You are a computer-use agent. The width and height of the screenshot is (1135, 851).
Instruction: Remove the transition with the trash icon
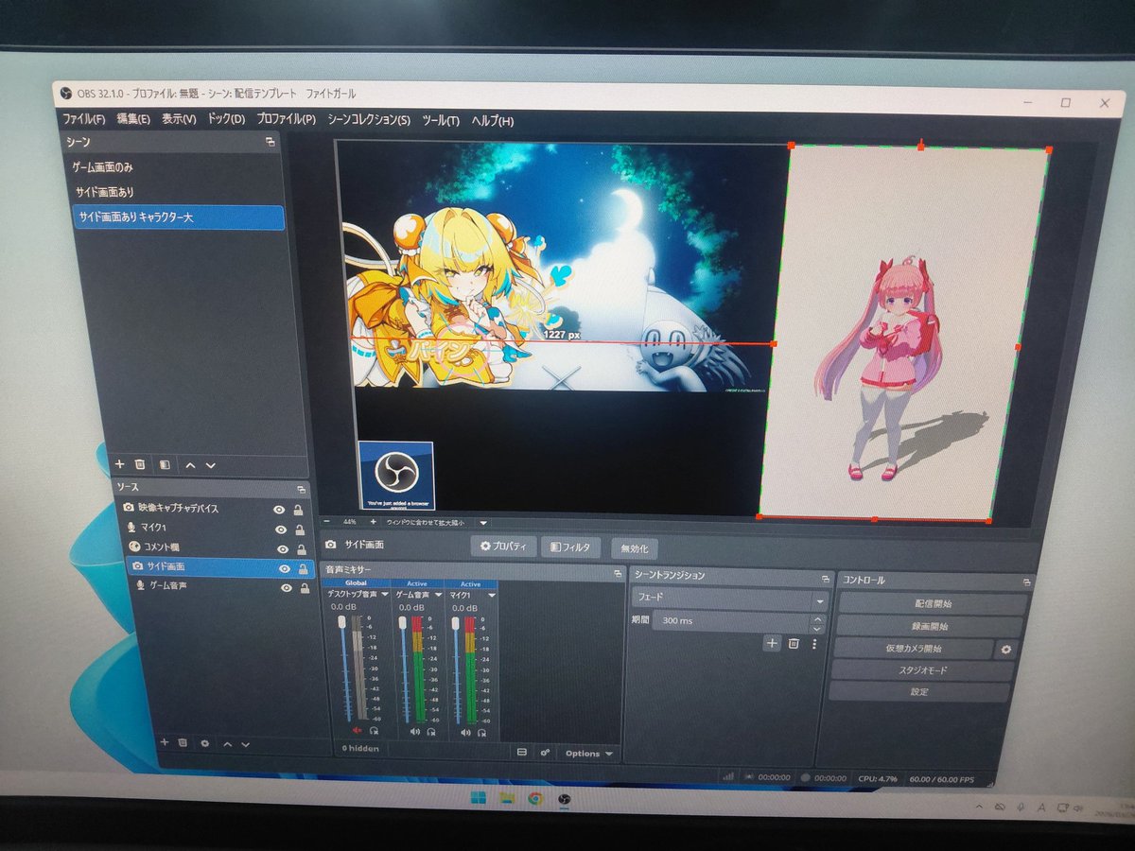(x=794, y=643)
